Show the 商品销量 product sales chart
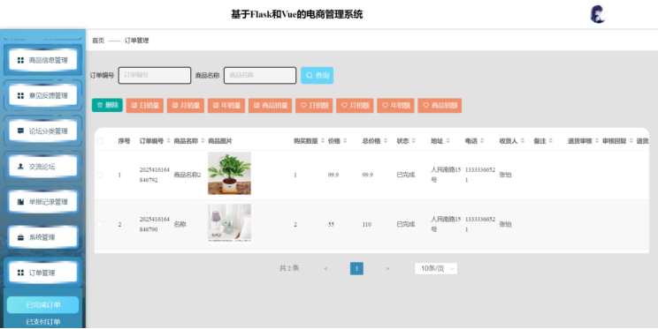 [x=271, y=106]
